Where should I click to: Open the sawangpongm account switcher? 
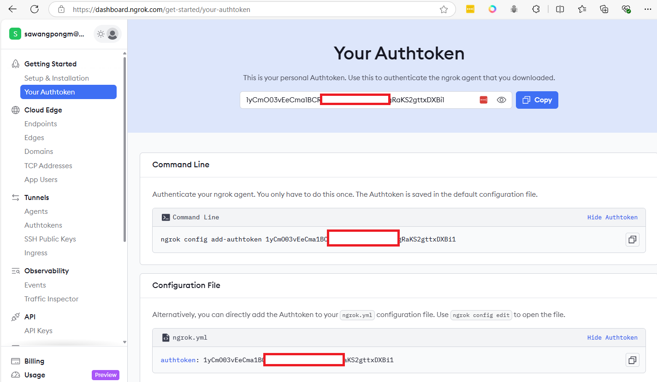47,34
